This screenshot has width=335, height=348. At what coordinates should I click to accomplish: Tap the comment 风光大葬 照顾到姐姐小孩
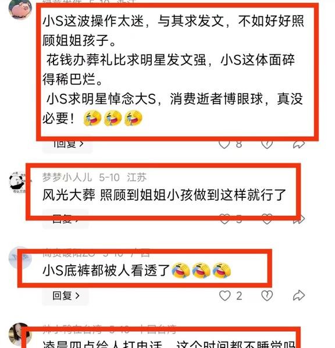pos(164,195)
